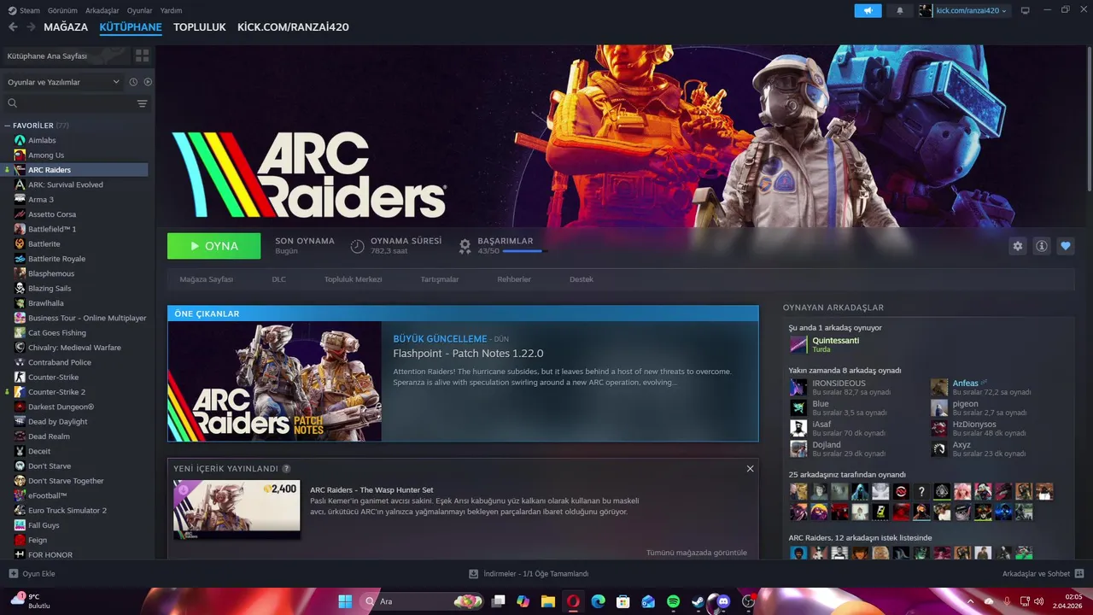The image size is (1093, 615).
Task: Open the weather widget showing 9°C
Action: (31, 601)
